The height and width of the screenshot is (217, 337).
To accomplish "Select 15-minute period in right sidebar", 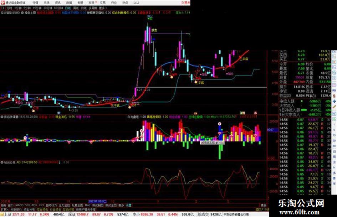I will click(334, 135).
